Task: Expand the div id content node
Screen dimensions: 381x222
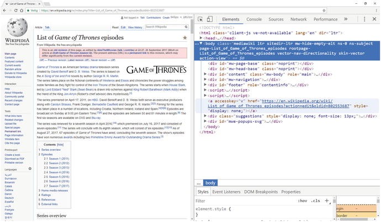Action: coord(205,74)
